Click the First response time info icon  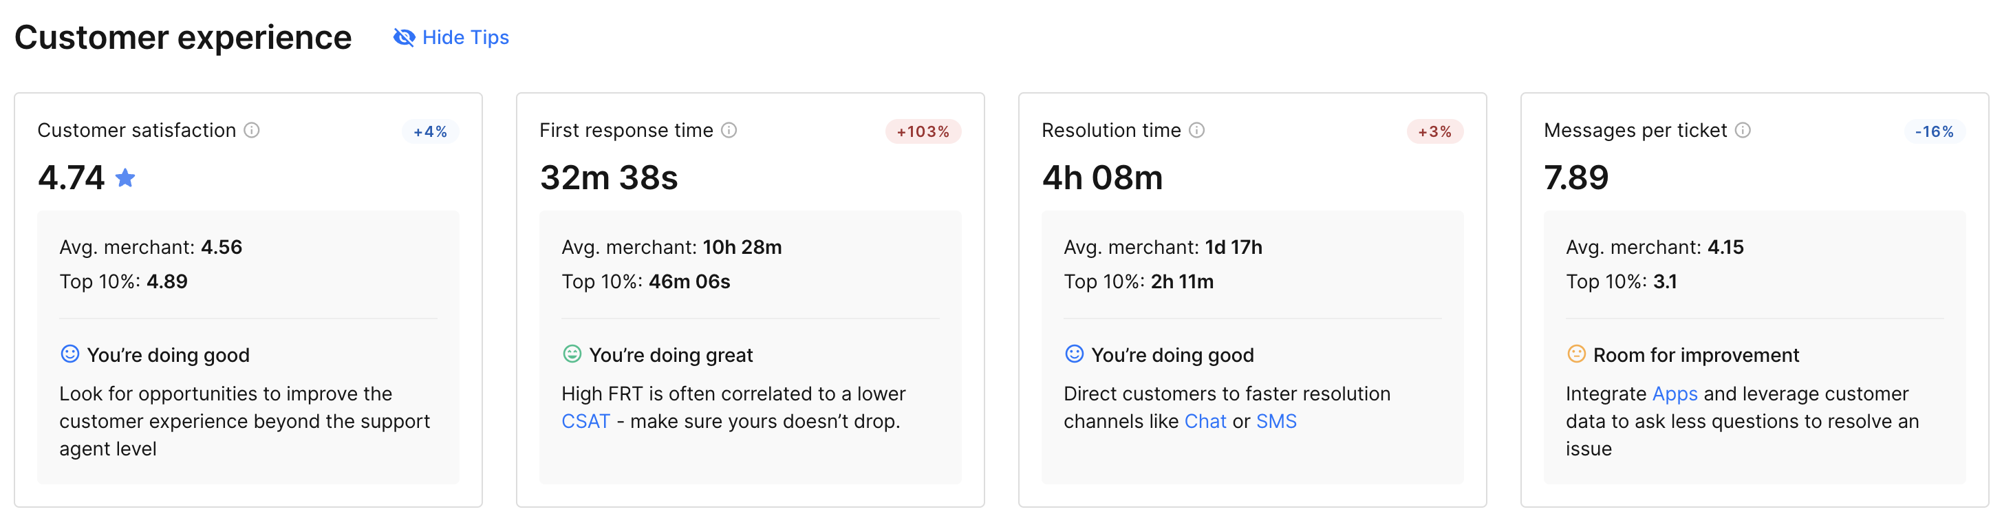pos(729,130)
